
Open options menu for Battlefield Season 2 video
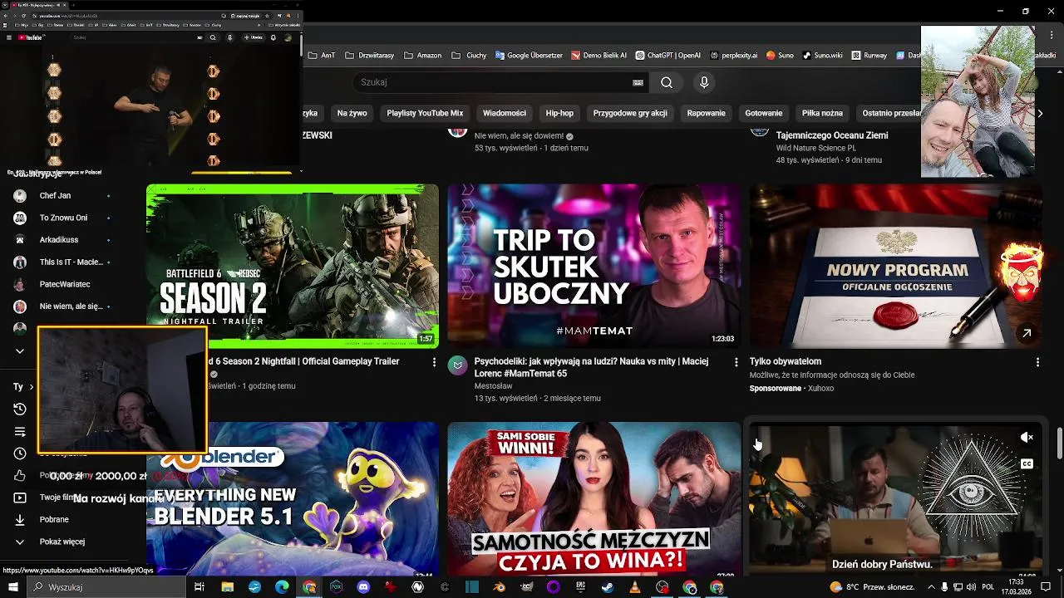tap(434, 362)
